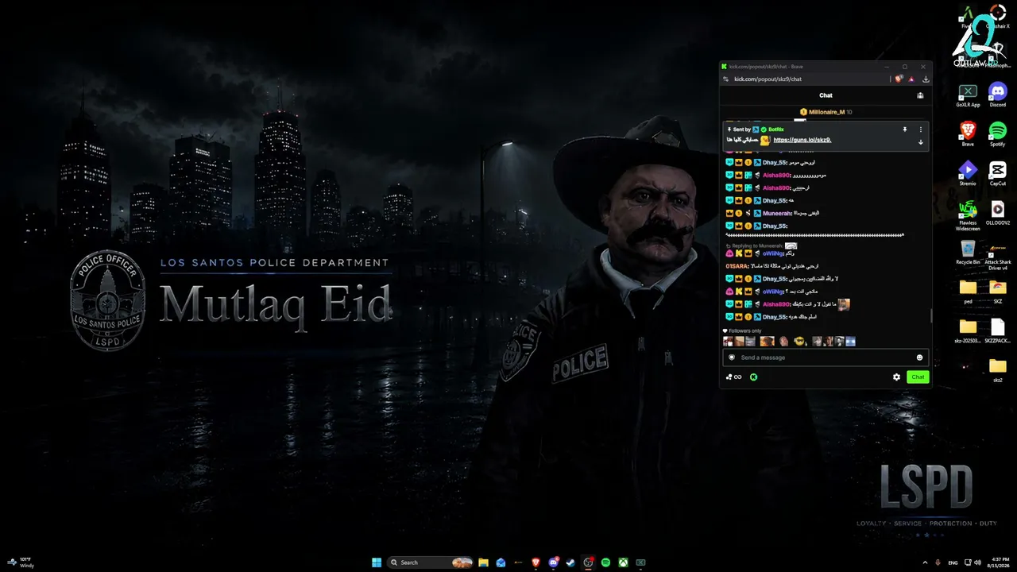Open the Spotify desktop shortcut
The image size is (1017, 572).
(997, 133)
